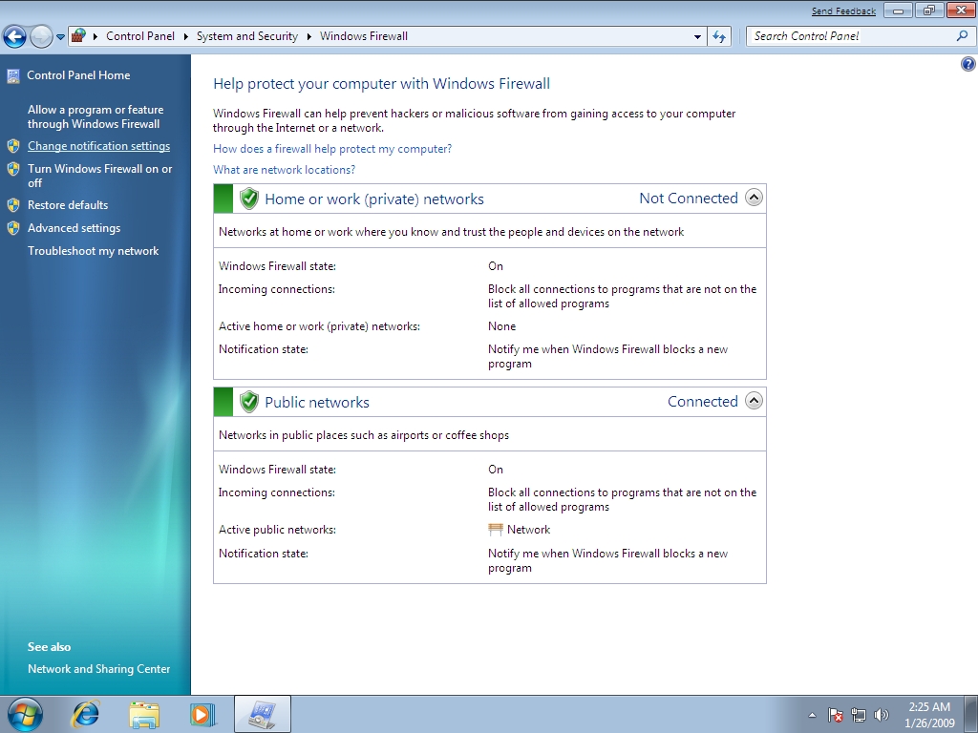The height and width of the screenshot is (733, 978).
Task: Click the Back navigation arrow button
Action: point(14,37)
